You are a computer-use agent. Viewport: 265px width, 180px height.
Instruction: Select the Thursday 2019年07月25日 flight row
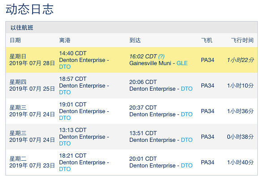(x=132, y=86)
